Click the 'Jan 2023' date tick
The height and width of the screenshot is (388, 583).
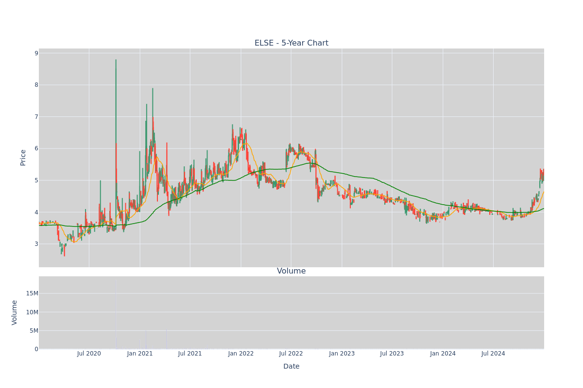click(342, 354)
